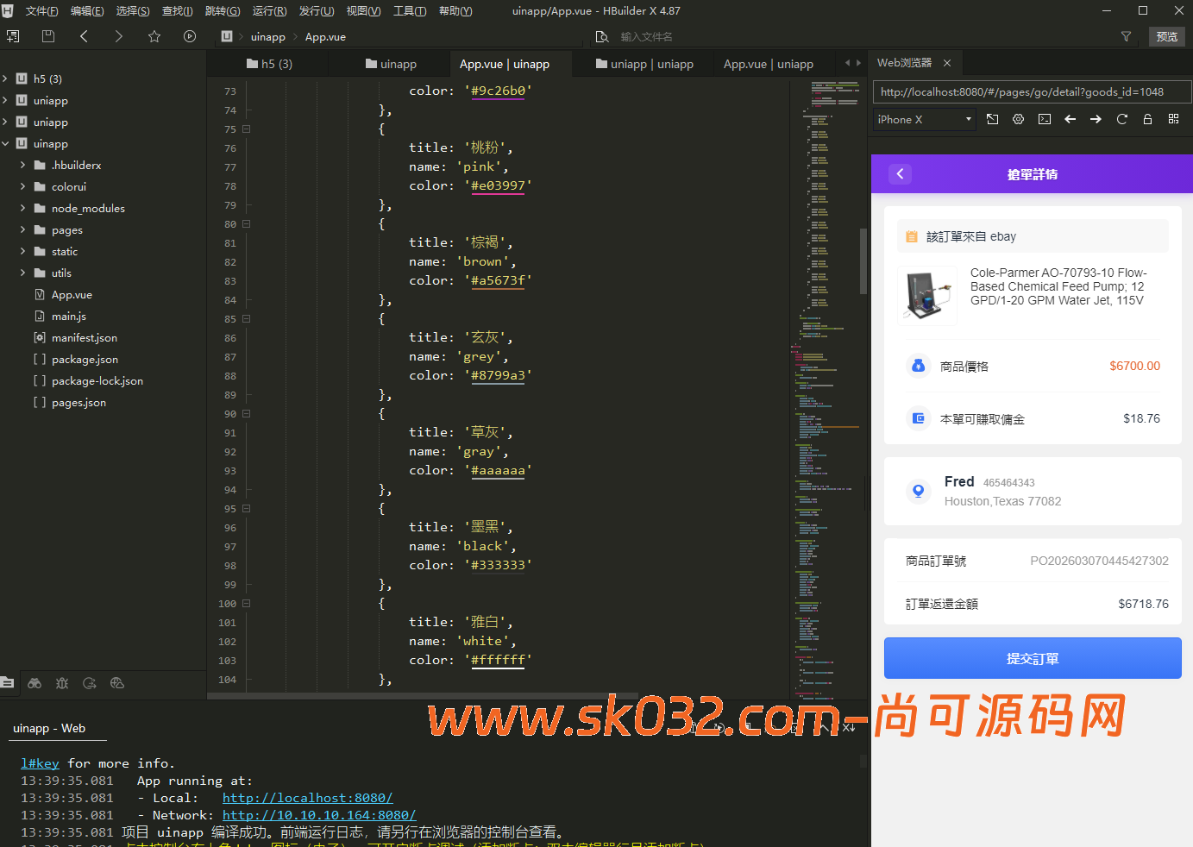Toggle the browser lock icon

click(1147, 119)
